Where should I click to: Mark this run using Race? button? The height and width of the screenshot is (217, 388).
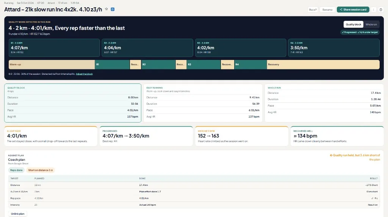[313, 9]
